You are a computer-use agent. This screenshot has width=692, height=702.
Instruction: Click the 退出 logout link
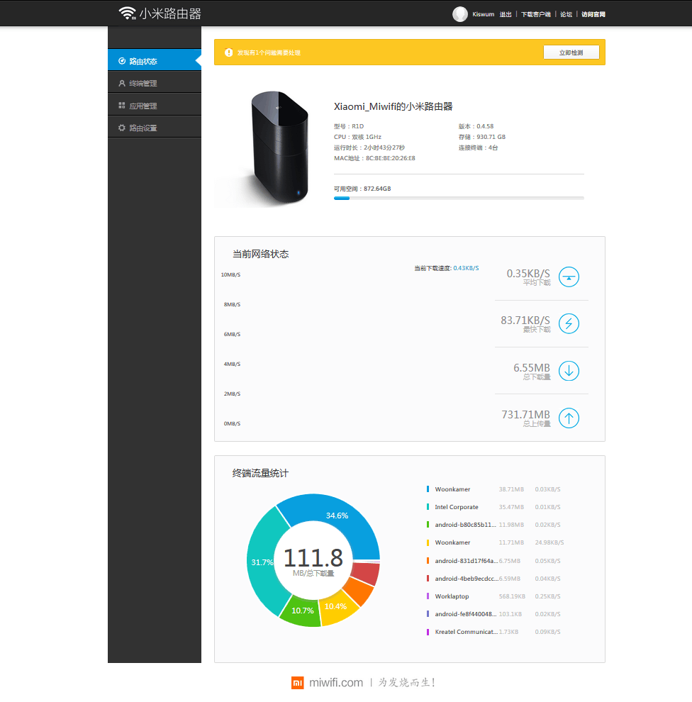(x=506, y=14)
